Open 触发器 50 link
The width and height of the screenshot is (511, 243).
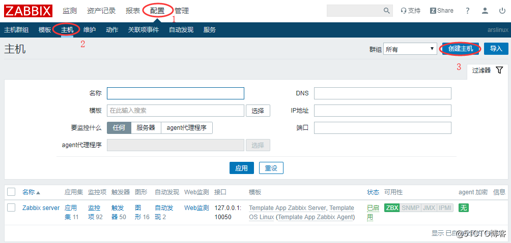click(119, 212)
